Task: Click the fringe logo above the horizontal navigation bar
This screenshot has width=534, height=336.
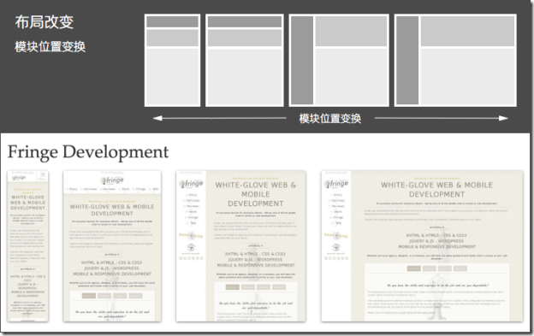Action: pyautogui.click(x=112, y=180)
